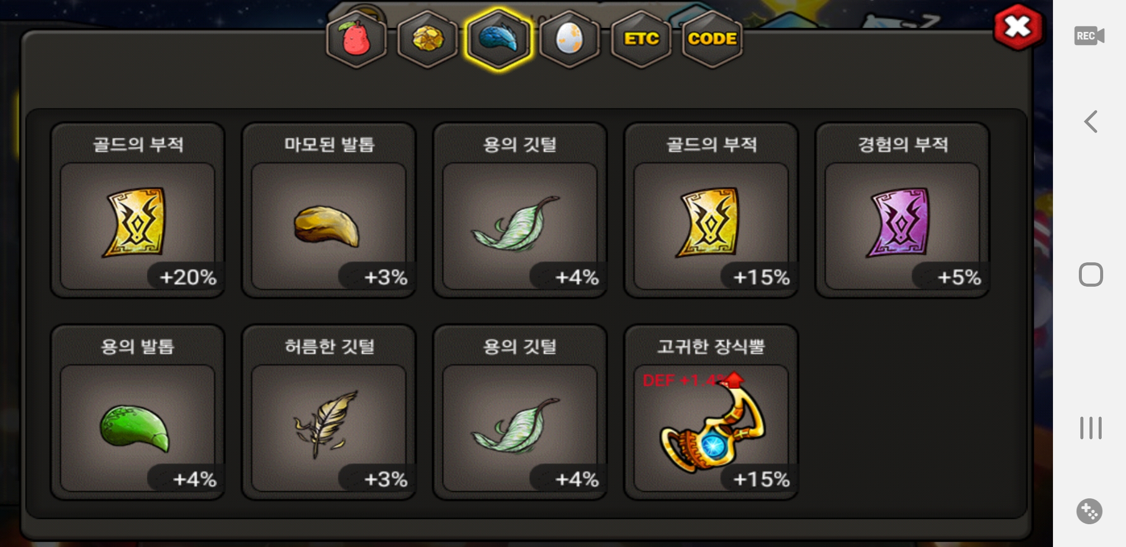Select the +15% gold talisman item

point(711,210)
